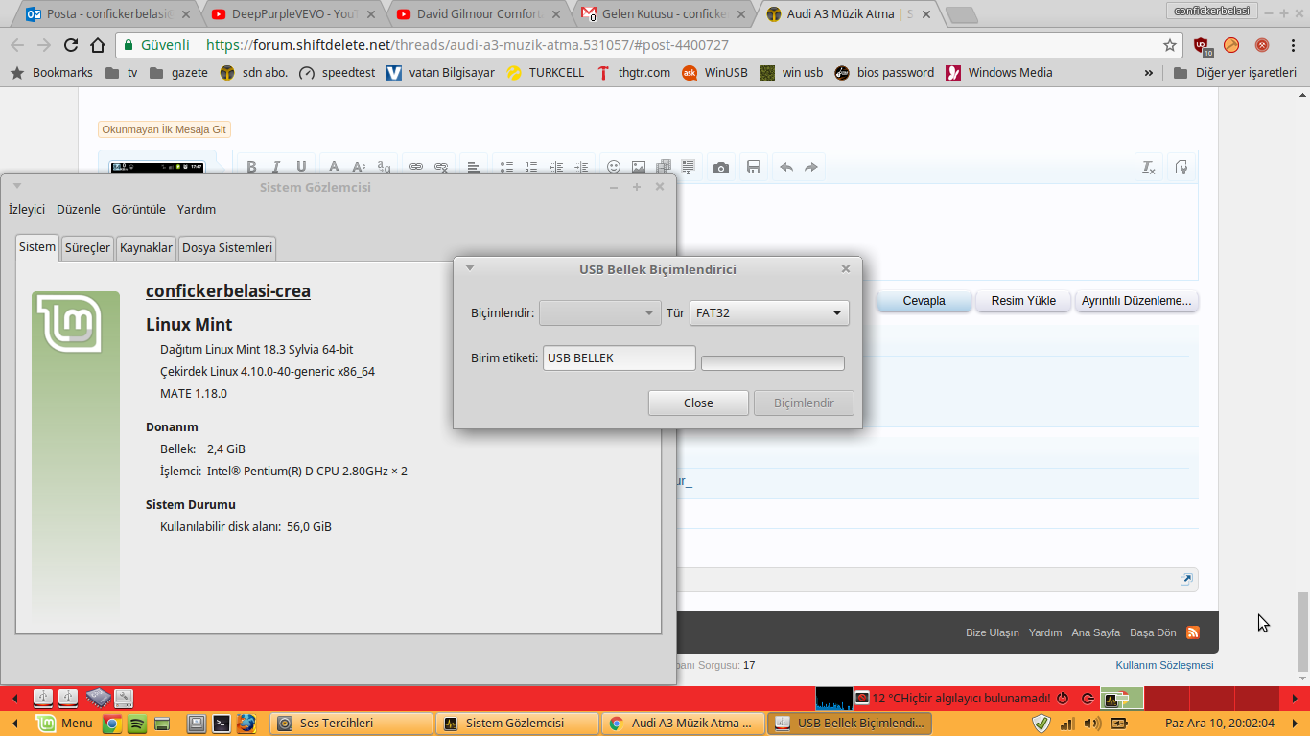The width and height of the screenshot is (1310, 736).
Task: Click the Cevapla reply button
Action: pyautogui.click(x=924, y=301)
